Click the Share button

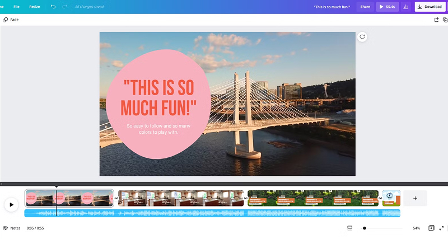[365, 7]
